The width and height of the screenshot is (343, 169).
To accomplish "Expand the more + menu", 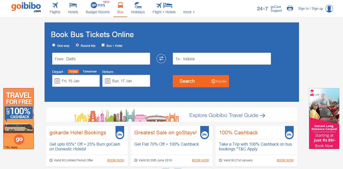I will coord(189,12).
